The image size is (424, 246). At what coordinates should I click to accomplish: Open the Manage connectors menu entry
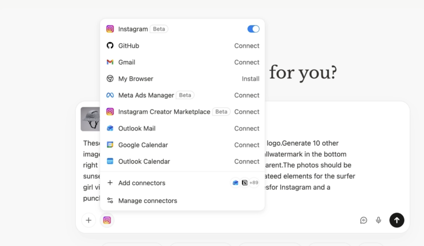[x=182, y=201]
